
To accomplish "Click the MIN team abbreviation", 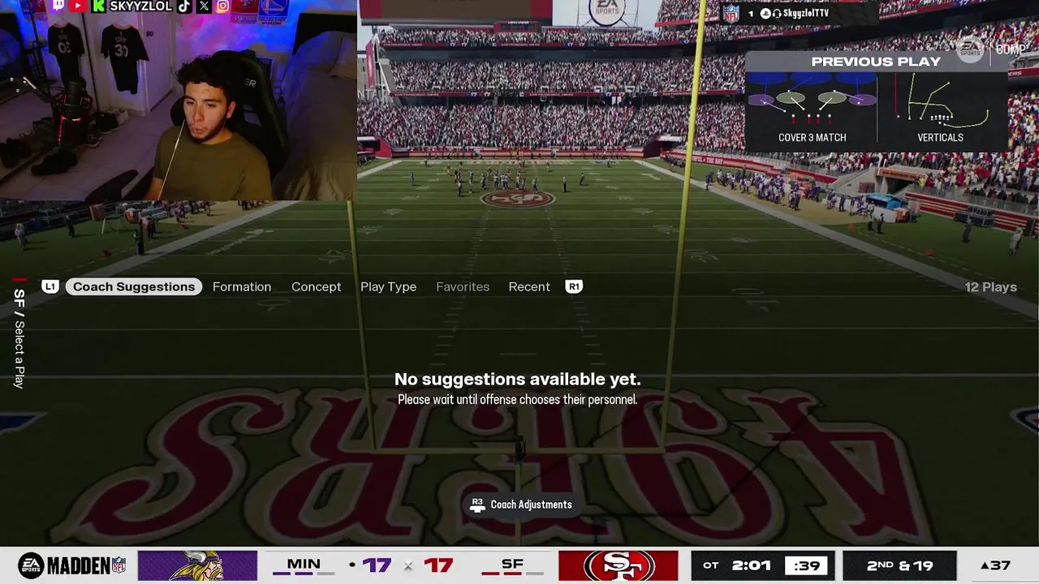I will 303,564.
